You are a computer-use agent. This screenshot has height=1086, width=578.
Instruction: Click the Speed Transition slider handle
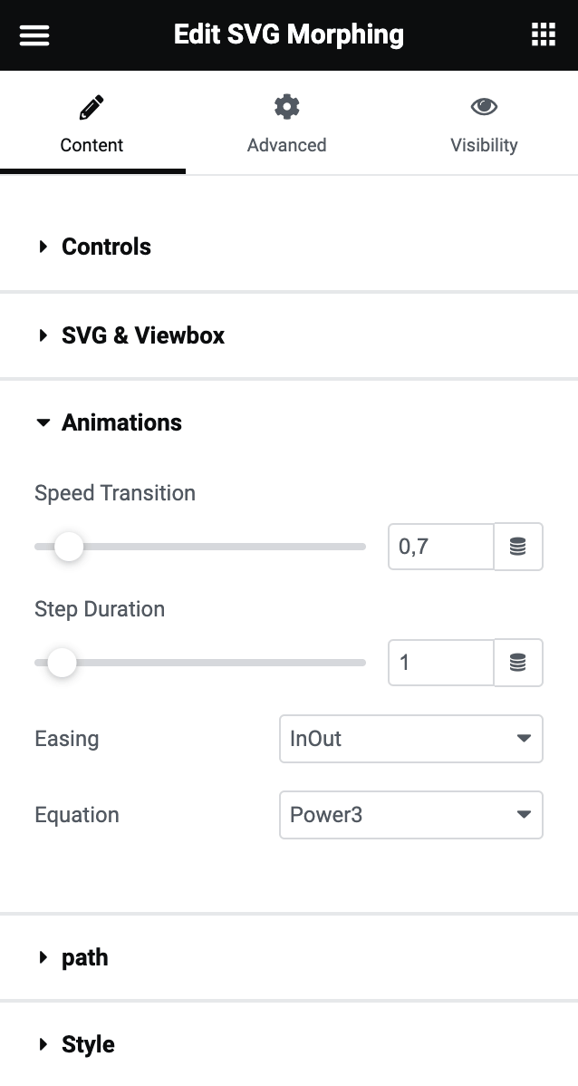(68, 547)
